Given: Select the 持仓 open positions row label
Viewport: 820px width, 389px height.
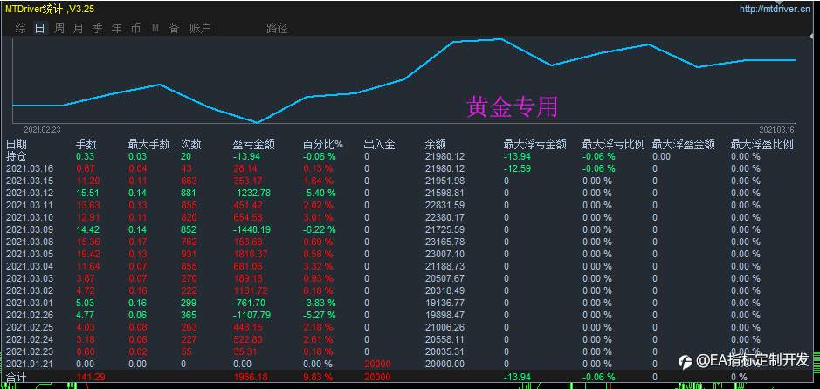Looking at the screenshot, I should point(17,156).
